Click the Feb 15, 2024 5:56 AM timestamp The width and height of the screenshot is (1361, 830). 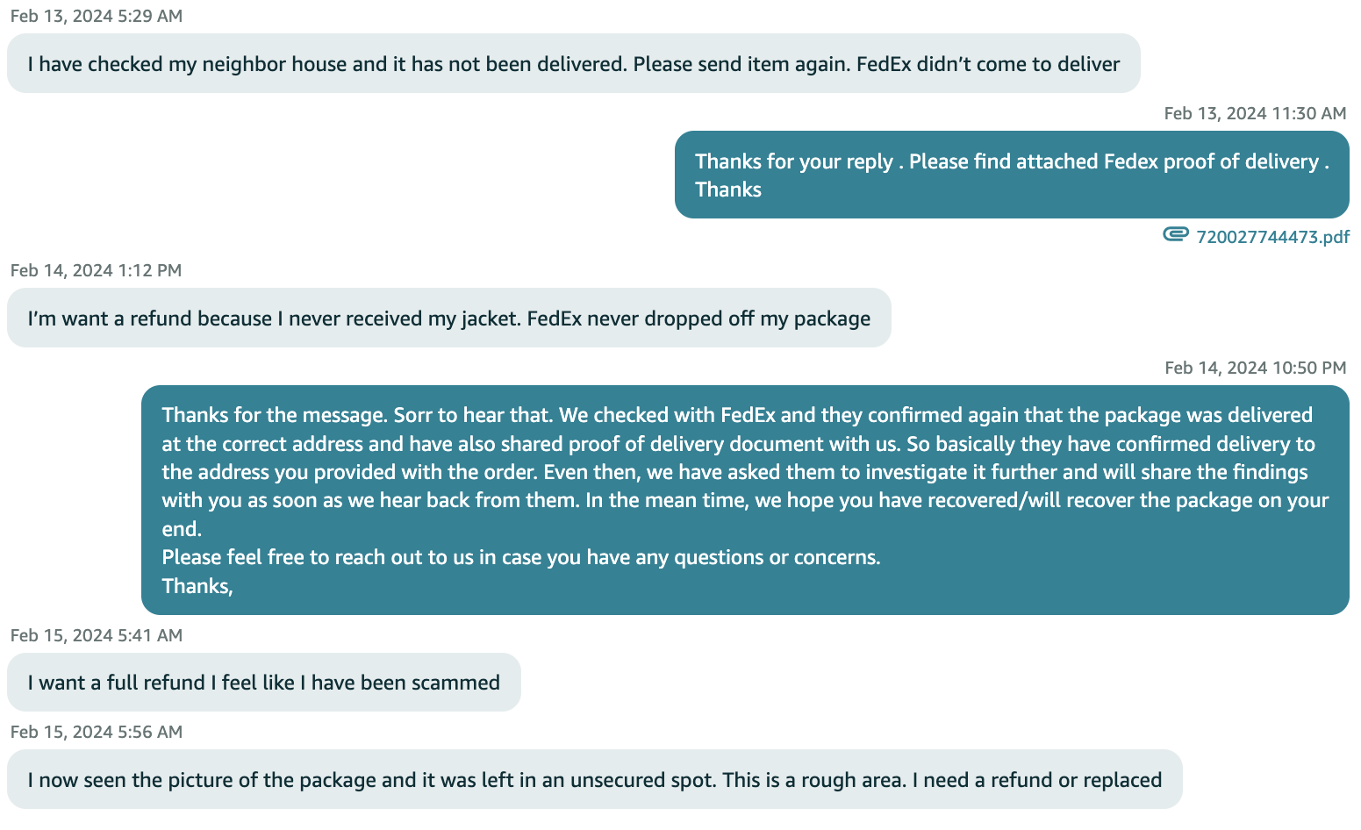[x=97, y=732]
